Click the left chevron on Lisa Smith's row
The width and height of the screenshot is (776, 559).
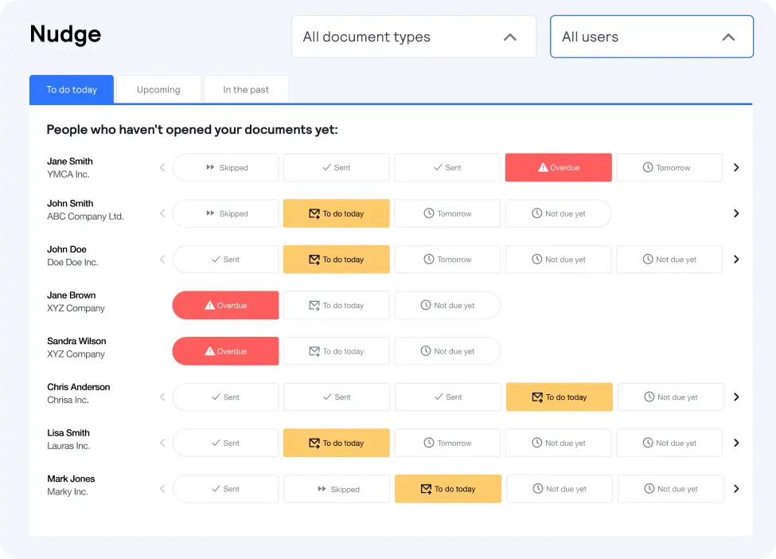[x=162, y=444]
